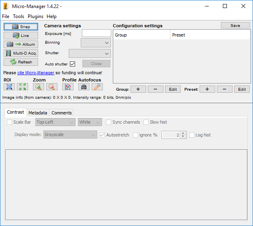Click the Exposure [ms] input field
Viewport: 253px width, 226px height.
96,33
